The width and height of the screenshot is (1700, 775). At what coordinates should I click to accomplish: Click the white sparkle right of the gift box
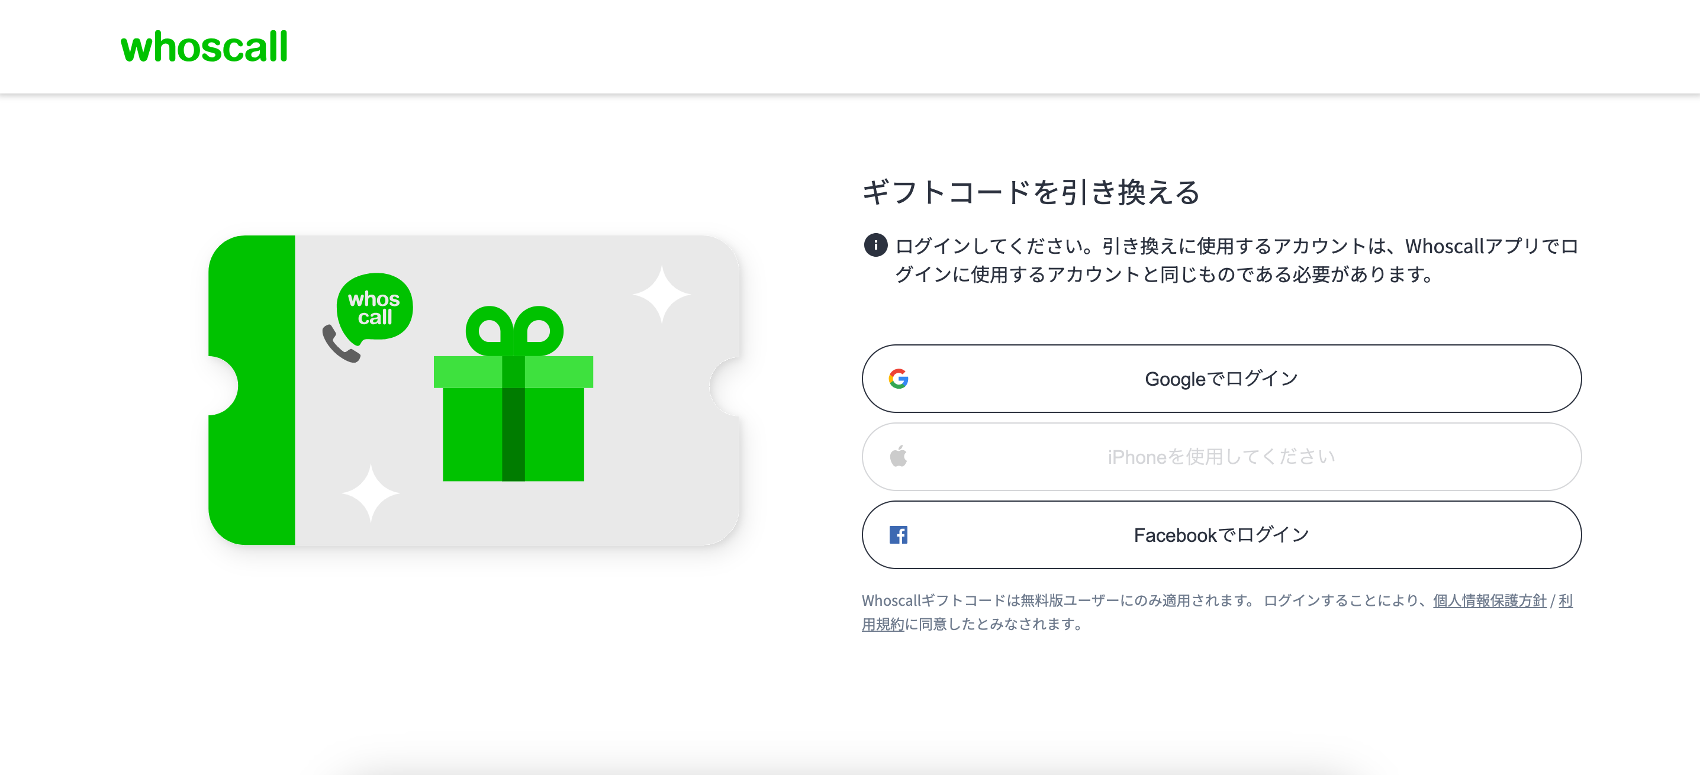click(661, 294)
